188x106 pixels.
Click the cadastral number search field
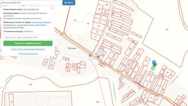tap(31, 3)
